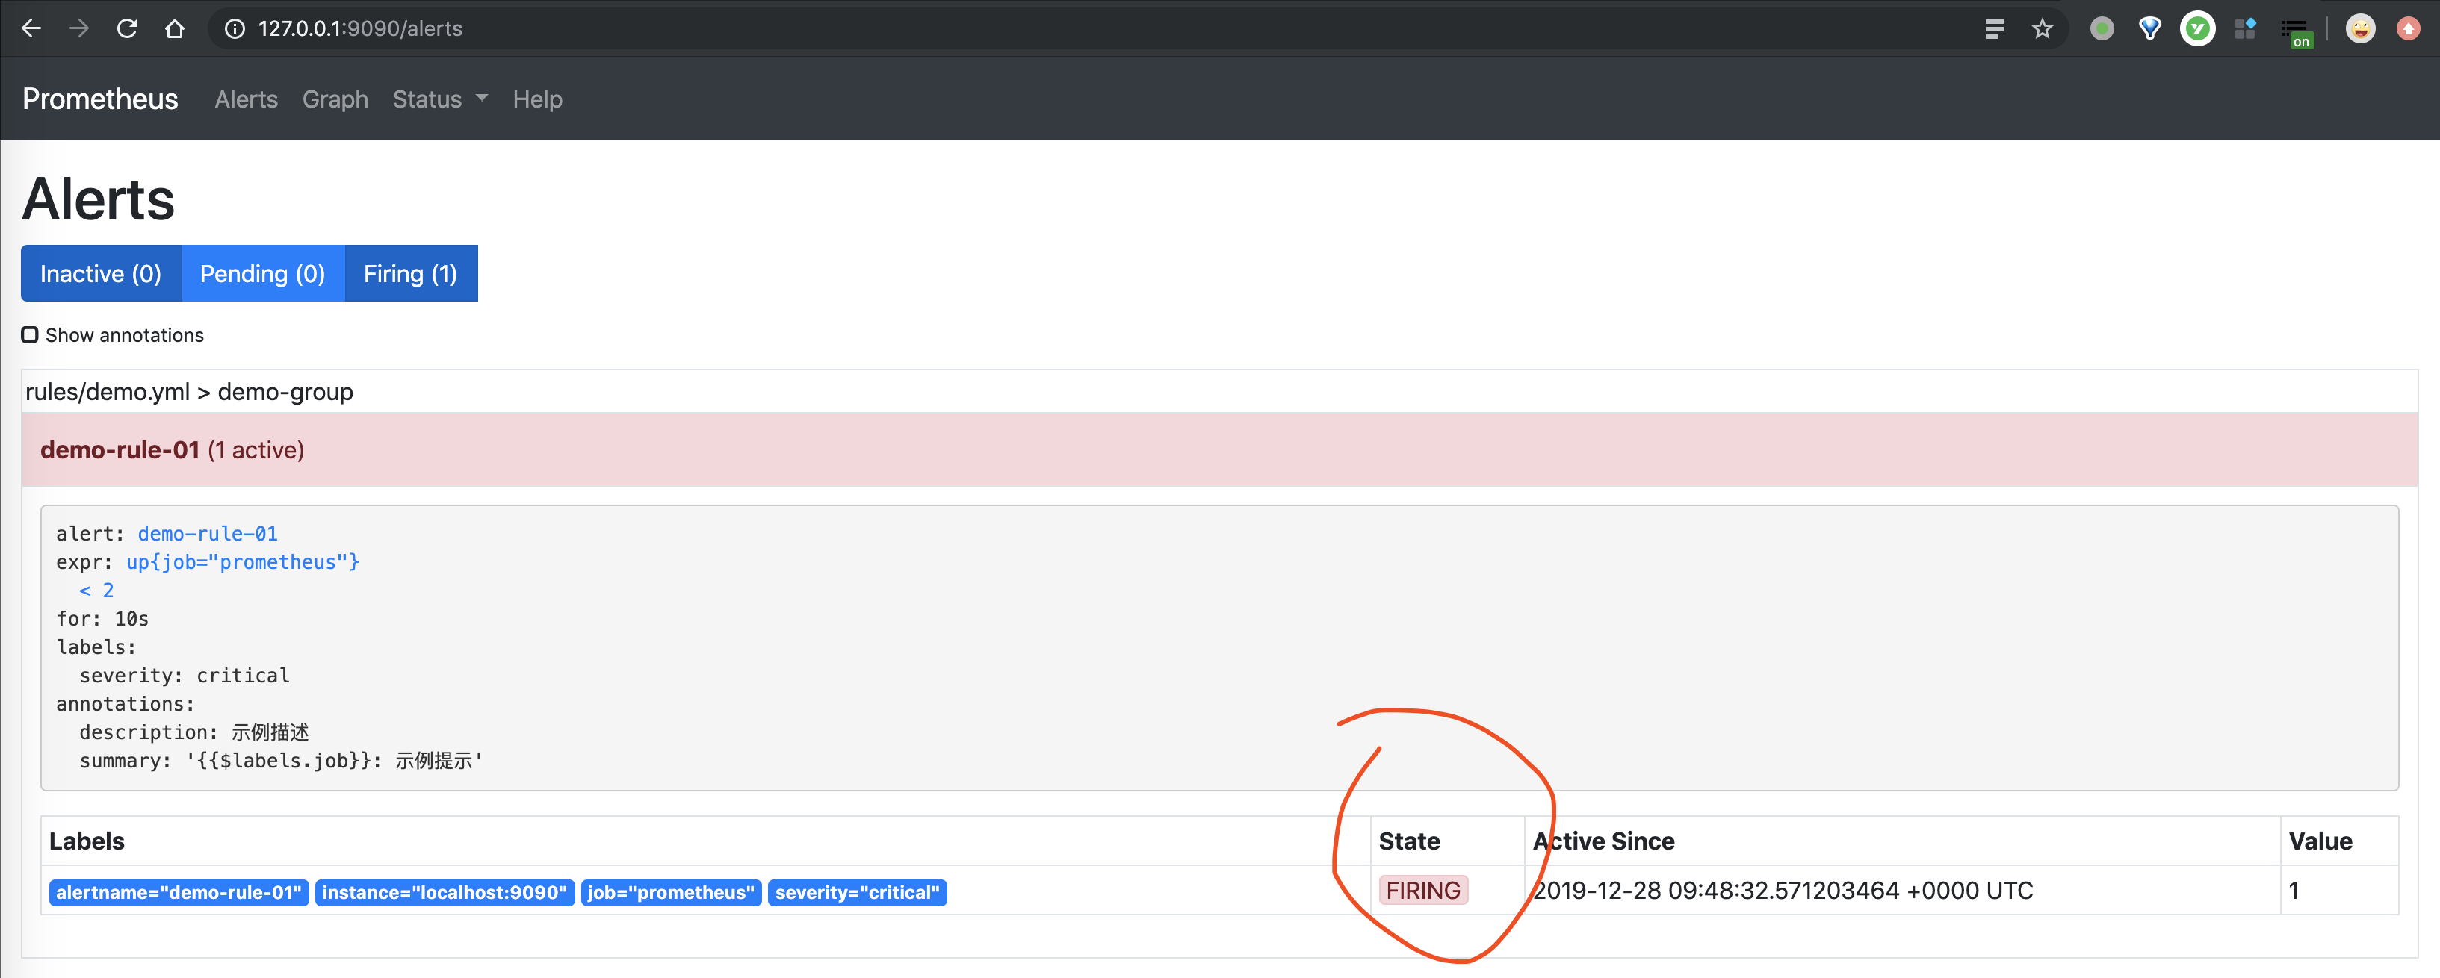
Task: Collapse the demo-rule-01 alert header
Action: tap(1220, 449)
